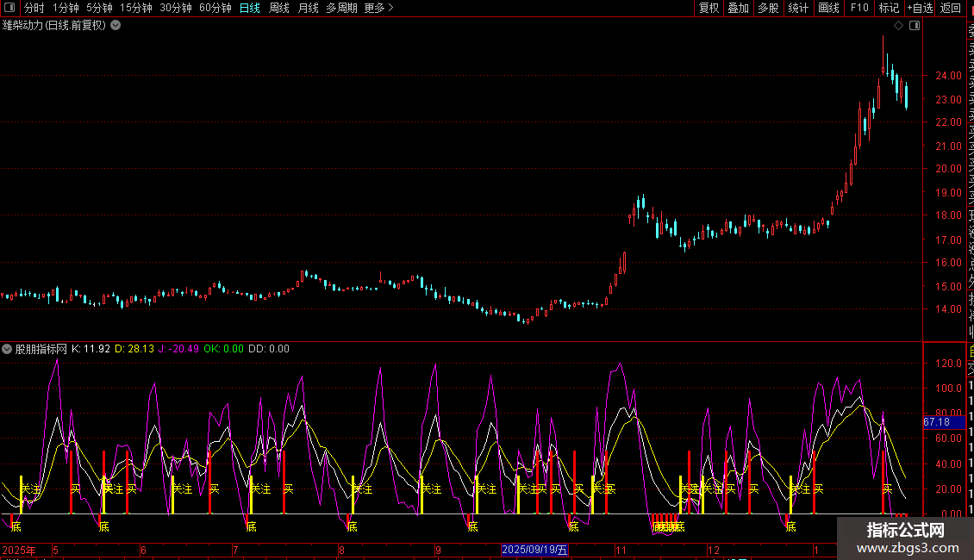Toggle the right panel icon below toolbar
Screen dimensions: 974x560
[915, 26]
